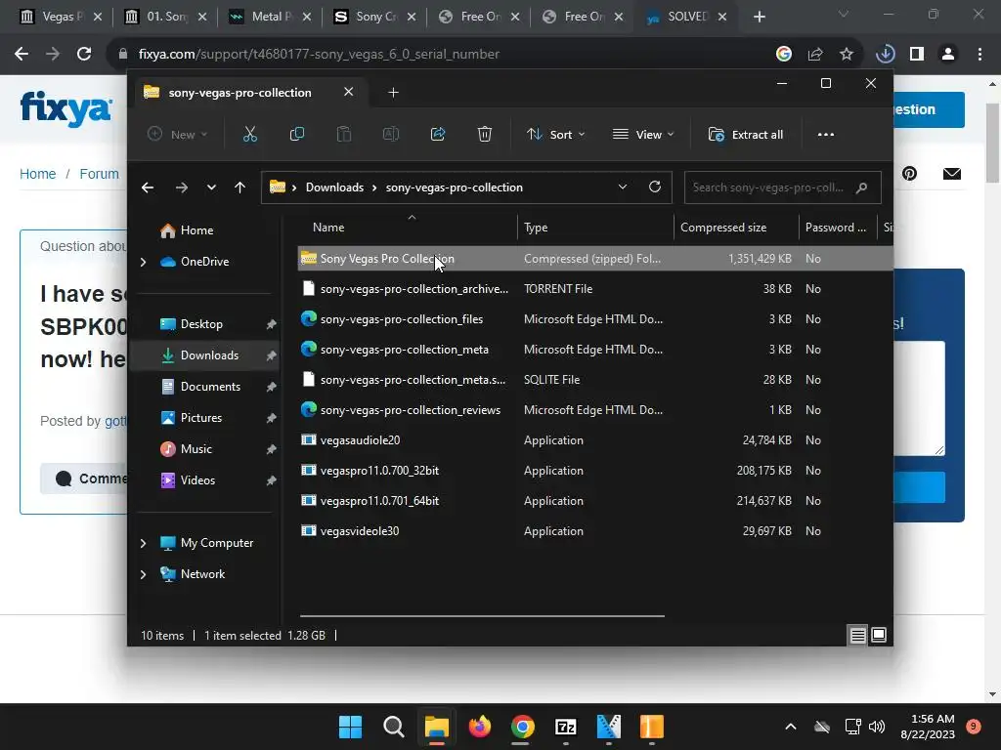Click the search magnifier in Explorer search box
This screenshot has height=750, width=1001.
[x=862, y=187]
